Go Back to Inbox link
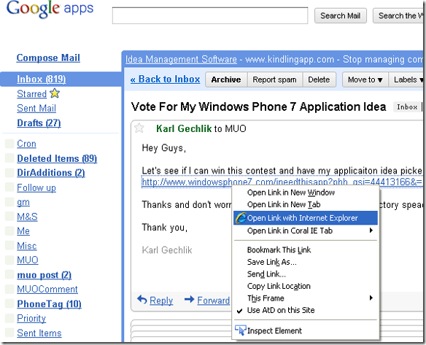 click(x=165, y=80)
